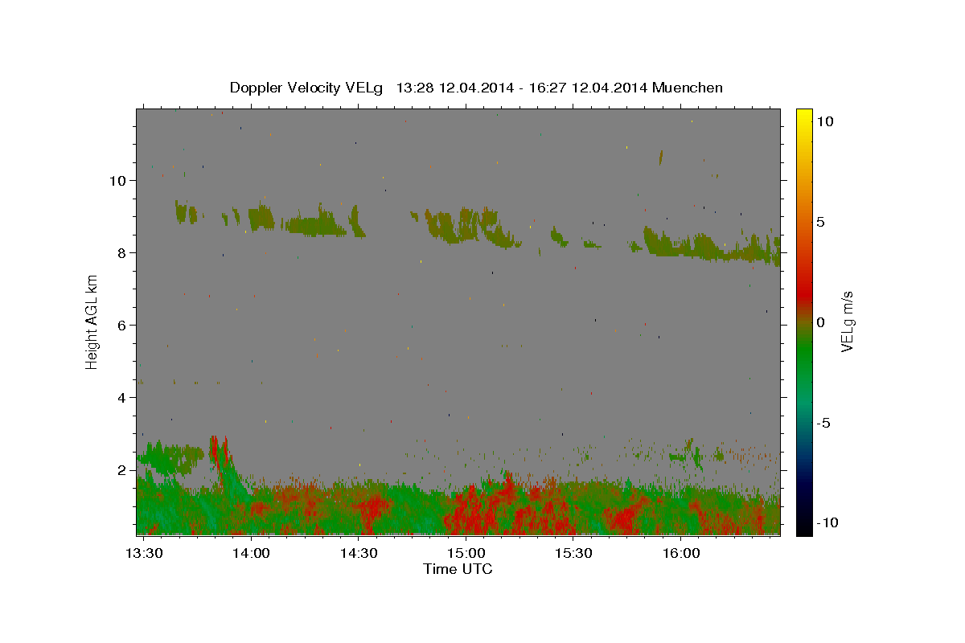Click the plot title 'Doppler Velocity VELg'
The image size is (965, 643).
tap(306, 88)
